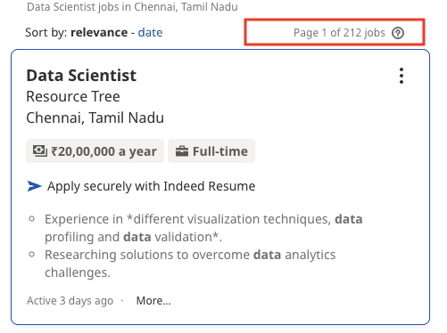Screen dimensions: 447x333
Task: Select relevance sort option
Action: [99, 32]
